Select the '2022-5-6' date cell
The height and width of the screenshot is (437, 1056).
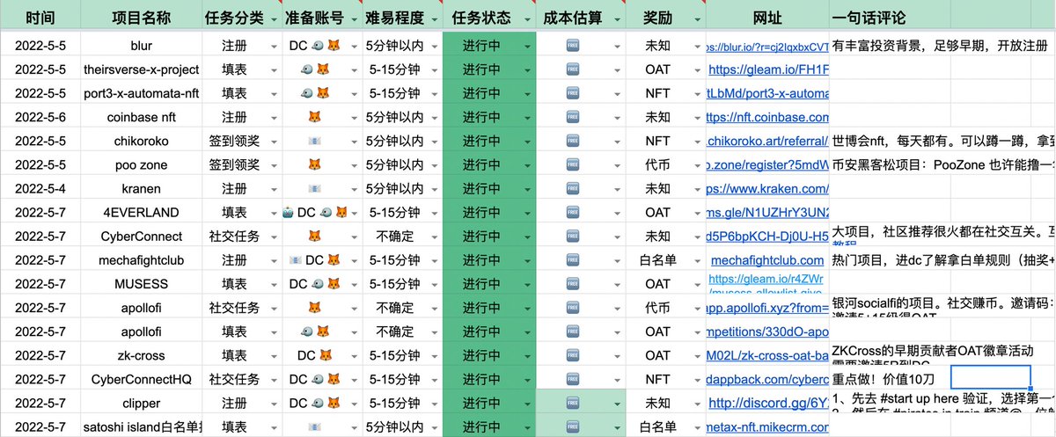point(40,116)
